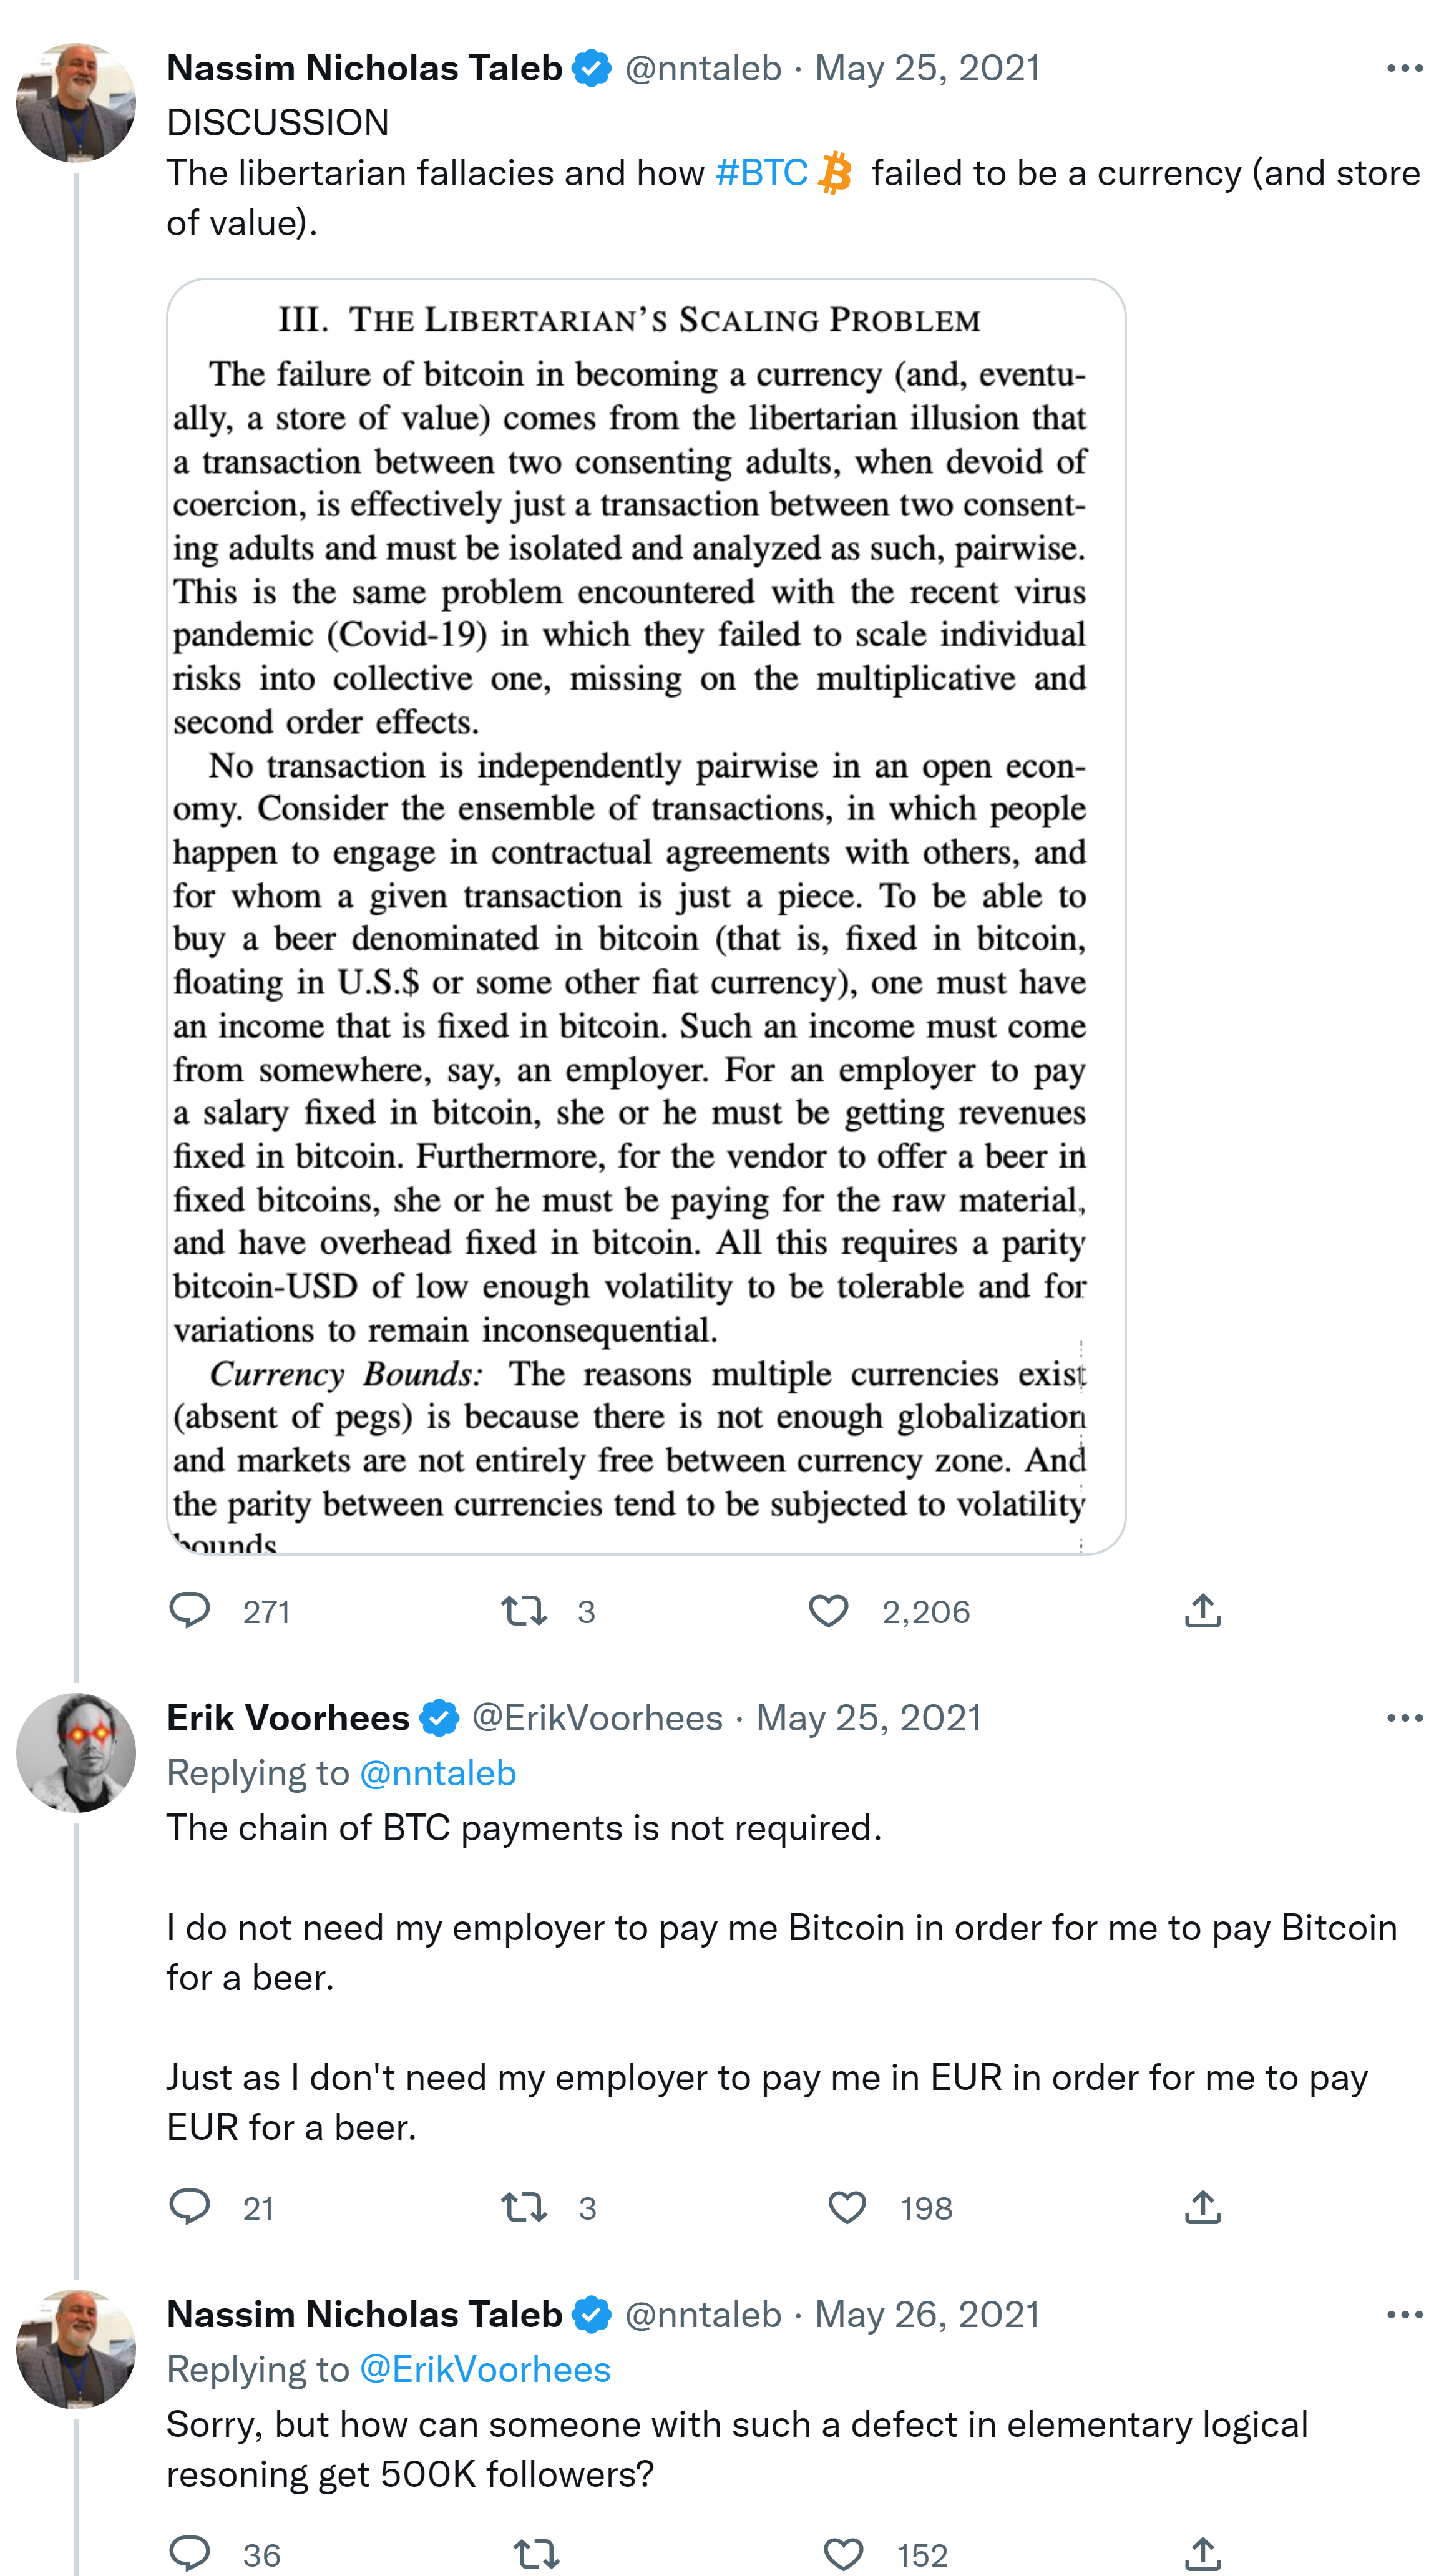This screenshot has width=1449, height=2576.
Task: Open Erik Voorhees's profile picture
Action: pyautogui.click(x=76, y=1752)
